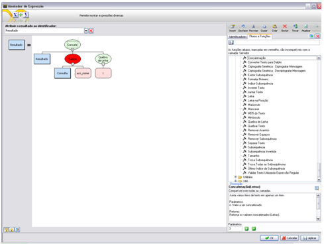This screenshot has height=244, width=324.
Task: Click the function tree scroll down arrow
Action: coord(319,180)
